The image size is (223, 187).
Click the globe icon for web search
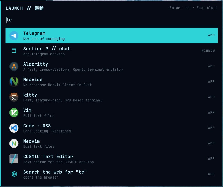click(14, 174)
